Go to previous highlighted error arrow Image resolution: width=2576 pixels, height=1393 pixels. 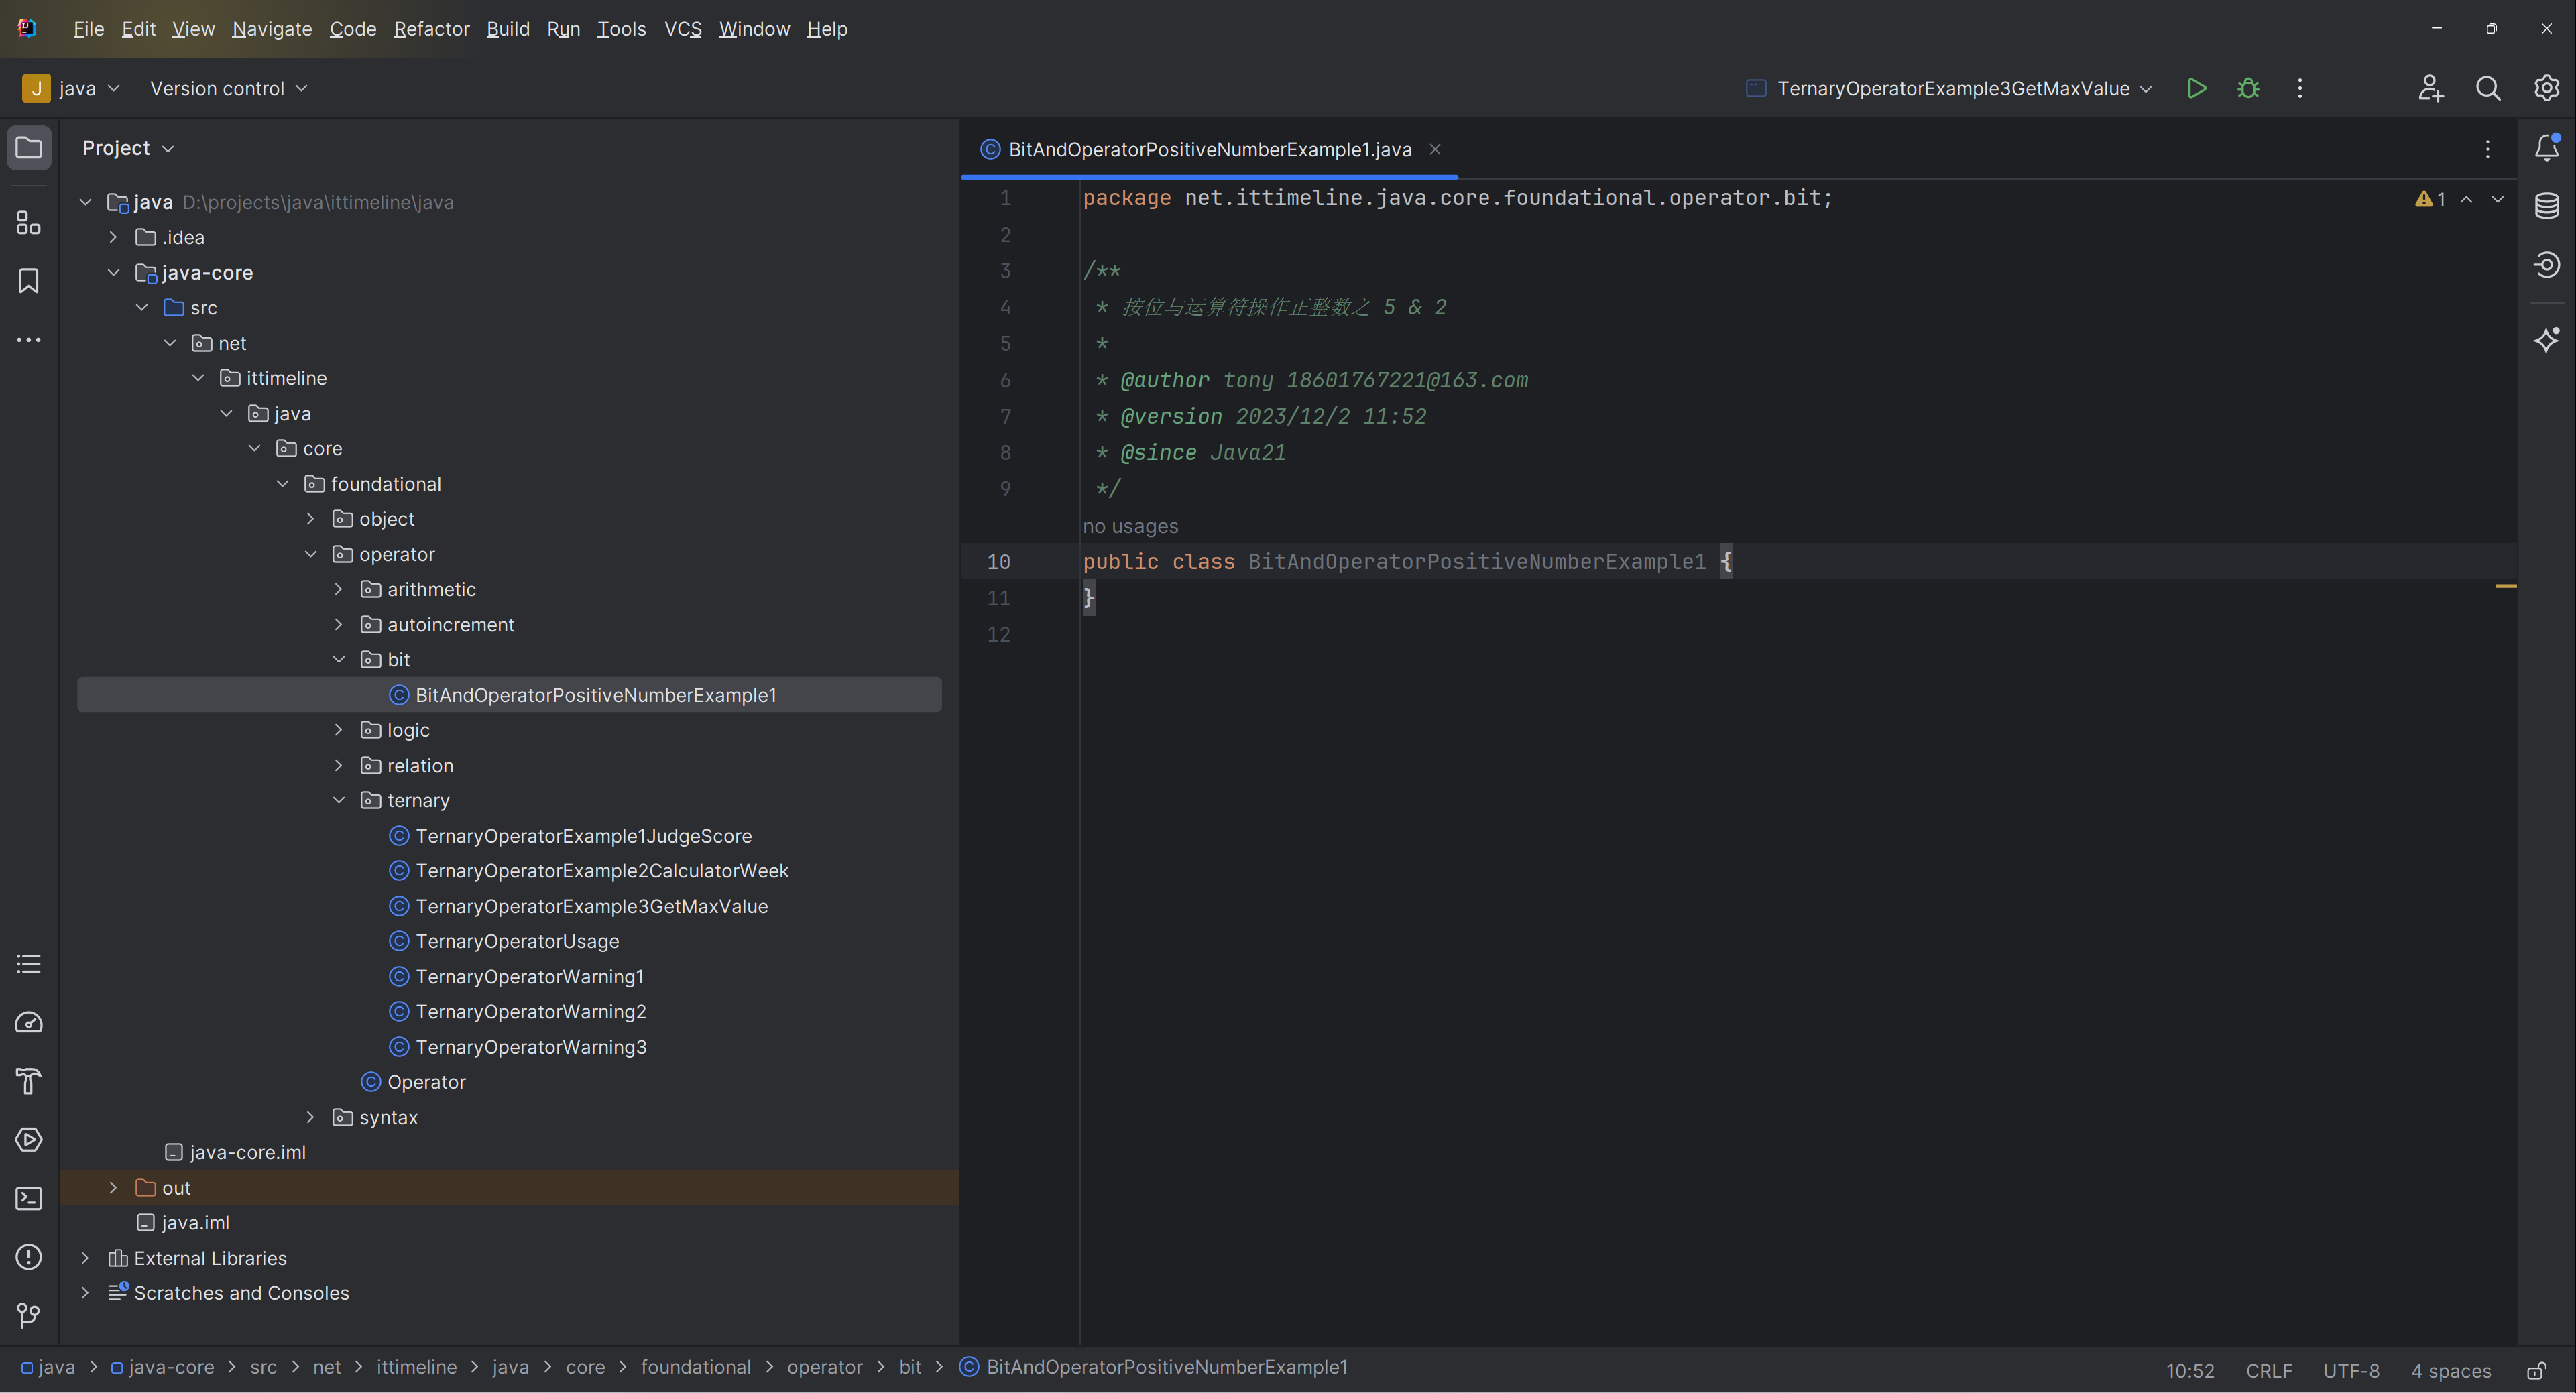[x=2467, y=199]
